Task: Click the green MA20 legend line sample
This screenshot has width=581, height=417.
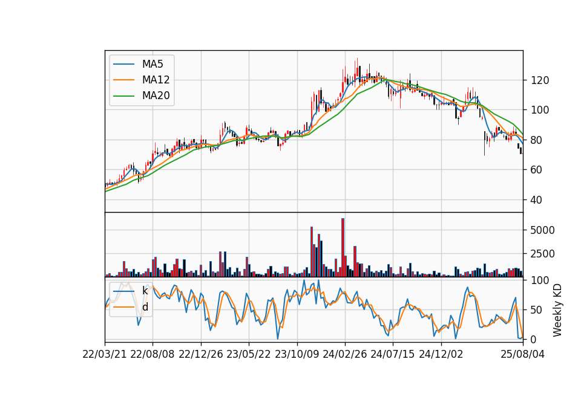Action: tap(123, 96)
